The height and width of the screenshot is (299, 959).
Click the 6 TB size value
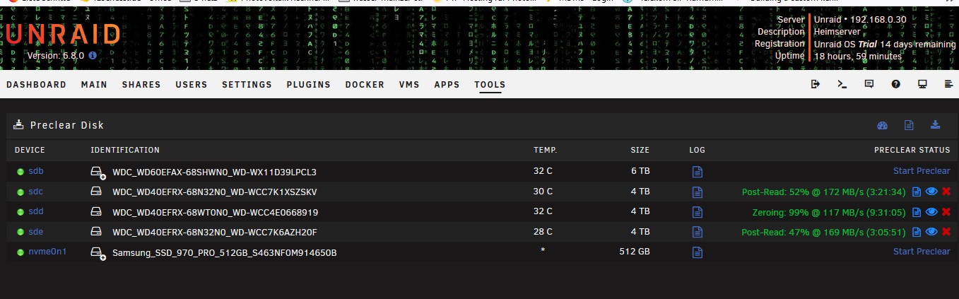tap(640, 171)
